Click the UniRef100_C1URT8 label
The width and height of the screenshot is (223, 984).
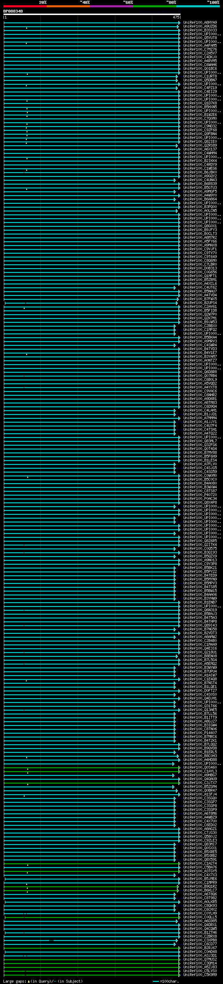pyautogui.click(x=200, y=76)
